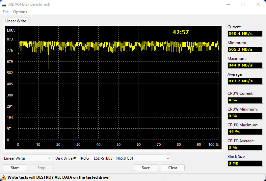
Task: Click the 50 label on the percentage axis
Action: (119, 144)
